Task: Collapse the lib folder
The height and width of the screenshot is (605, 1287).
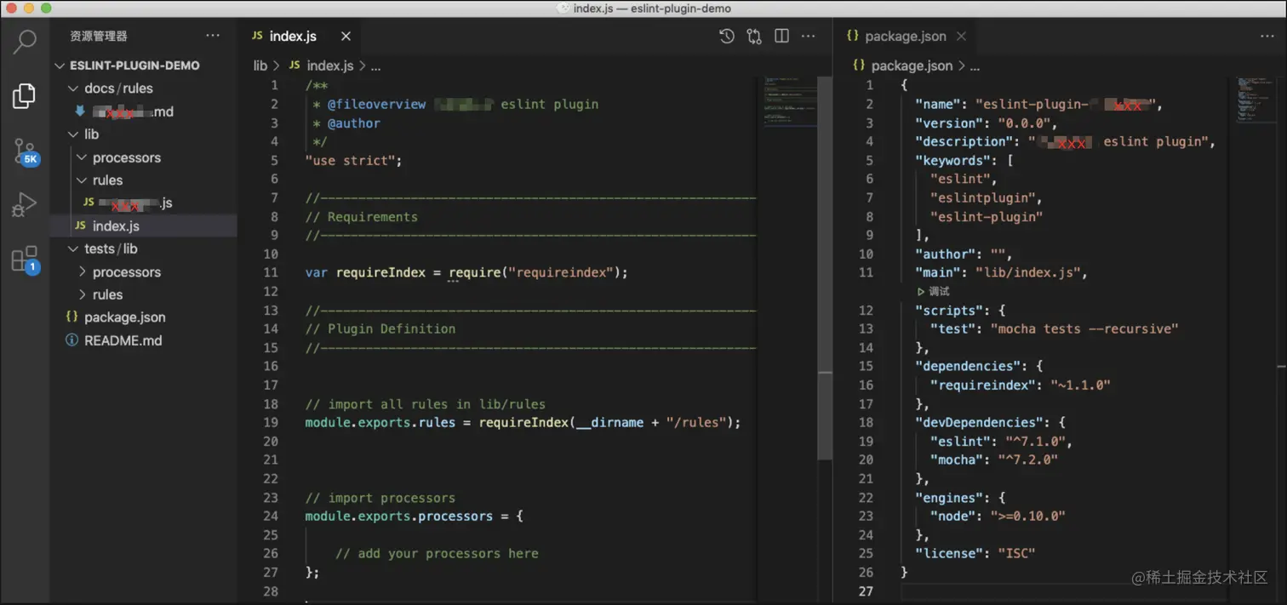Action: coord(73,134)
